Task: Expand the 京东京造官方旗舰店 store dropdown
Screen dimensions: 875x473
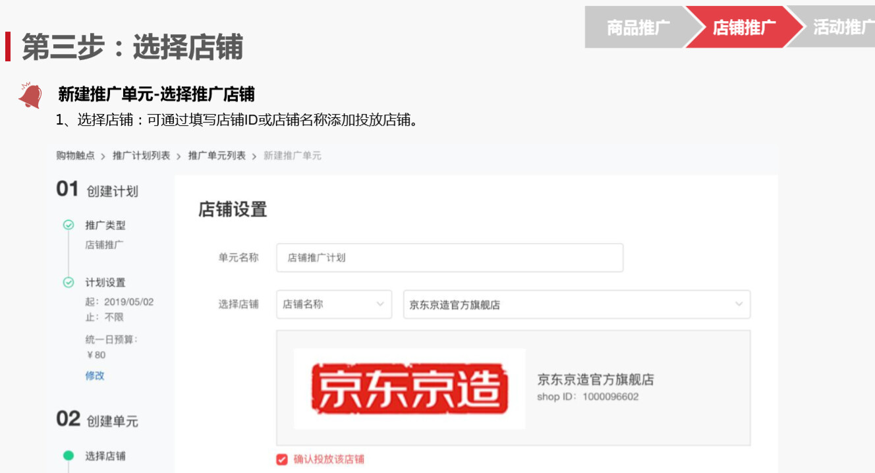Action: click(x=577, y=304)
